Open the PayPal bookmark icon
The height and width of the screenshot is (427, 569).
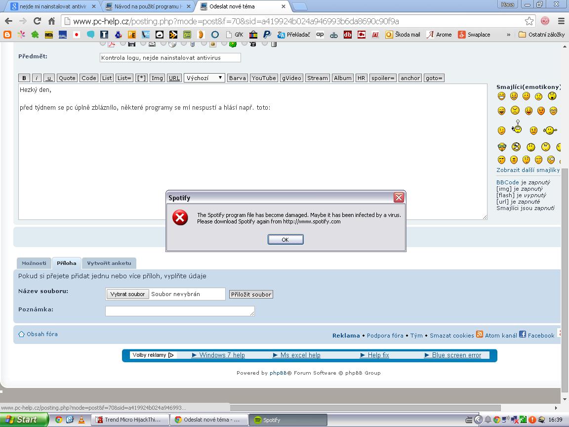(x=267, y=35)
